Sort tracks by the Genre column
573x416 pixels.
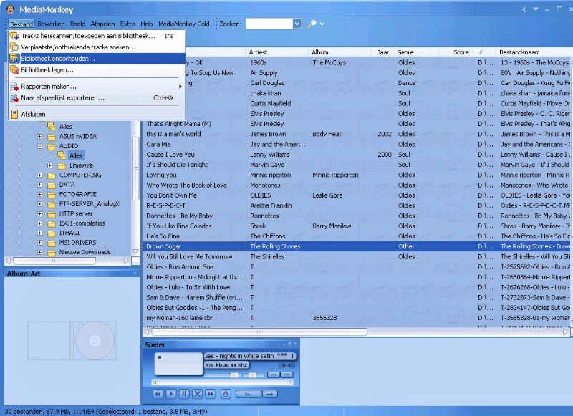coord(417,52)
